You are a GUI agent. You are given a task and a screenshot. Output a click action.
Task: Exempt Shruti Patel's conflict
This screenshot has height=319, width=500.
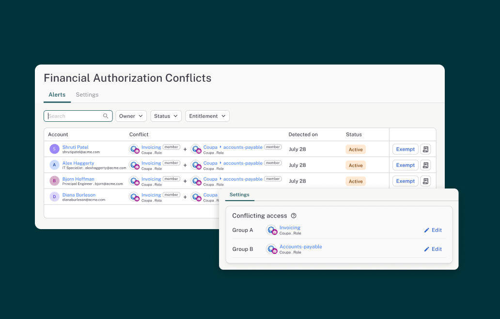[x=406, y=149]
